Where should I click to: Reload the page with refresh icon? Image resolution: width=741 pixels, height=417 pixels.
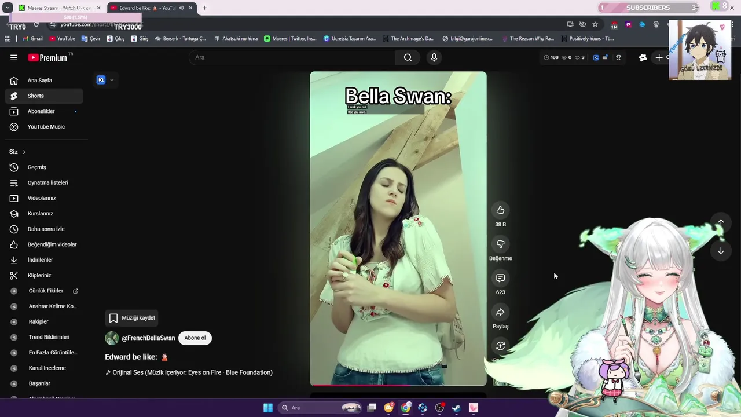[36, 24]
